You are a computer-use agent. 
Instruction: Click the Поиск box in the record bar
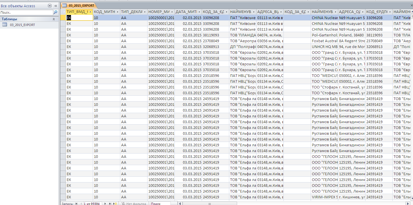tap(163, 204)
